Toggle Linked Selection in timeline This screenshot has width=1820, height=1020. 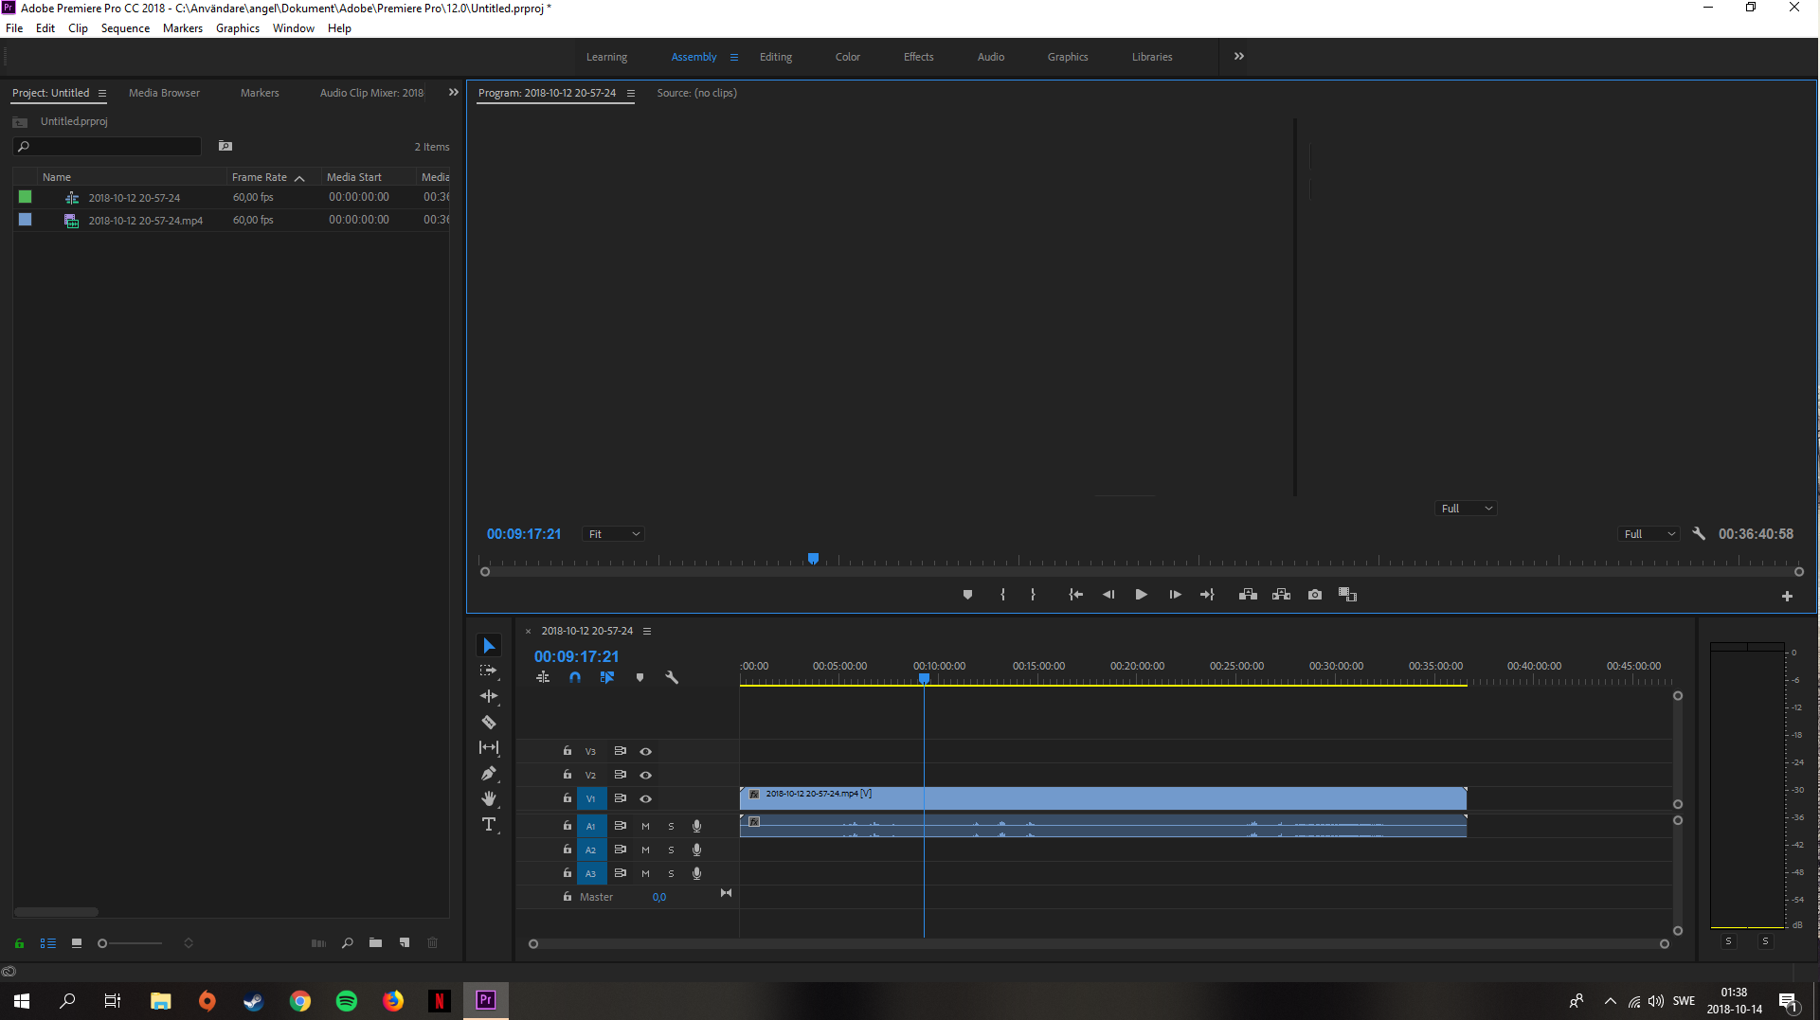tap(607, 677)
